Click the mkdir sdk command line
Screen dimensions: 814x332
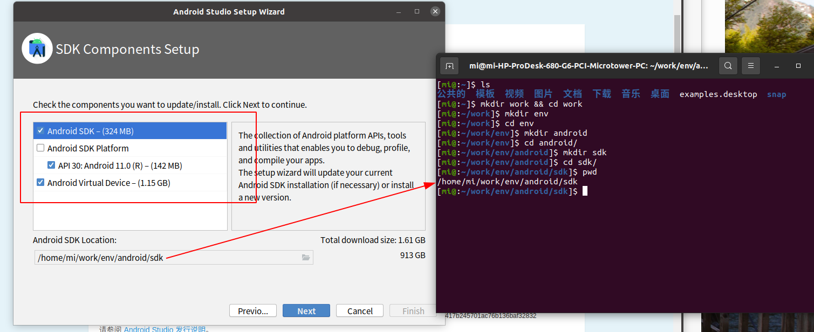[x=585, y=153]
